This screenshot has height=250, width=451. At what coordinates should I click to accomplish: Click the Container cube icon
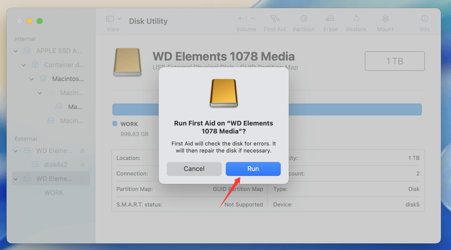click(x=35, y=64)
